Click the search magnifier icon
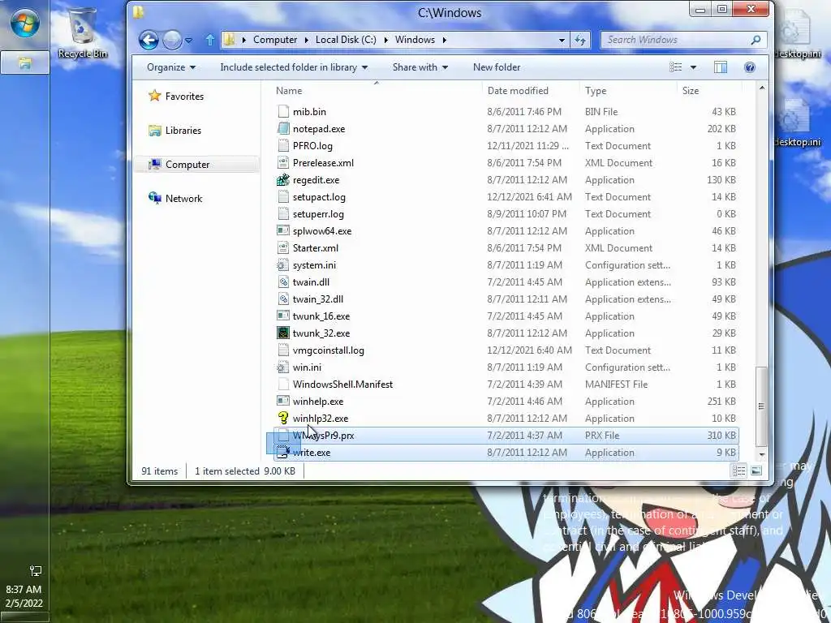This screenshot has width=831, height=623. [x=756, y=40]
